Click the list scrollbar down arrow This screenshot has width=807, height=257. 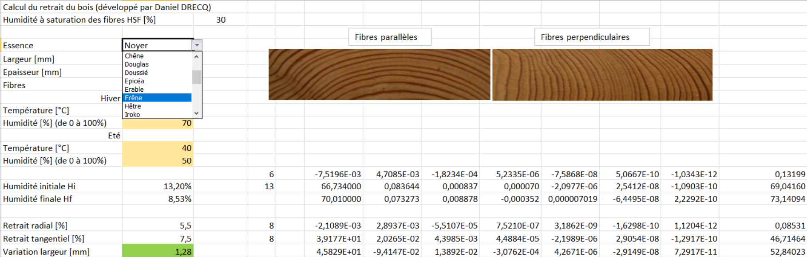tap(197, 113)
